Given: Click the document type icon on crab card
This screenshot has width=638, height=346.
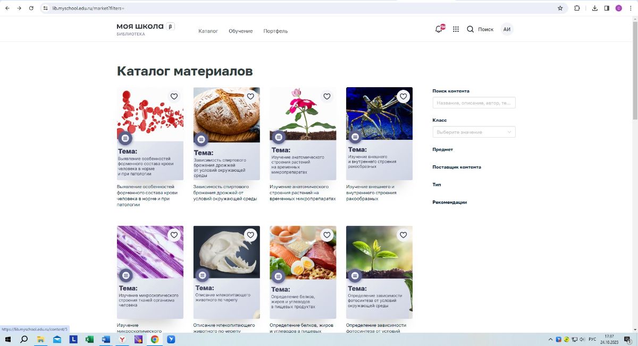Looking at the screenshot, I should (x=355, y=137).
